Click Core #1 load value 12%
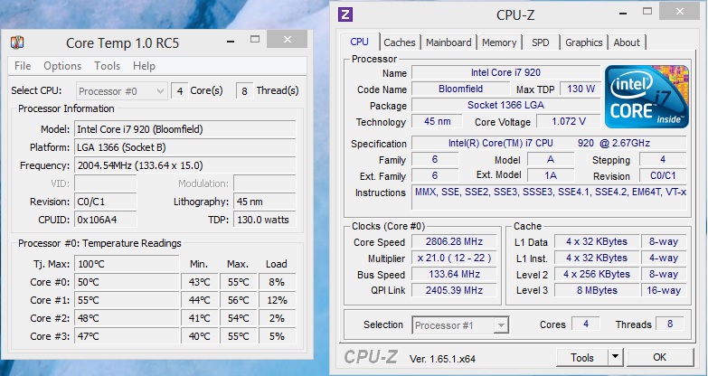Viewport: 708px width, 376px height. pos(278,300)
